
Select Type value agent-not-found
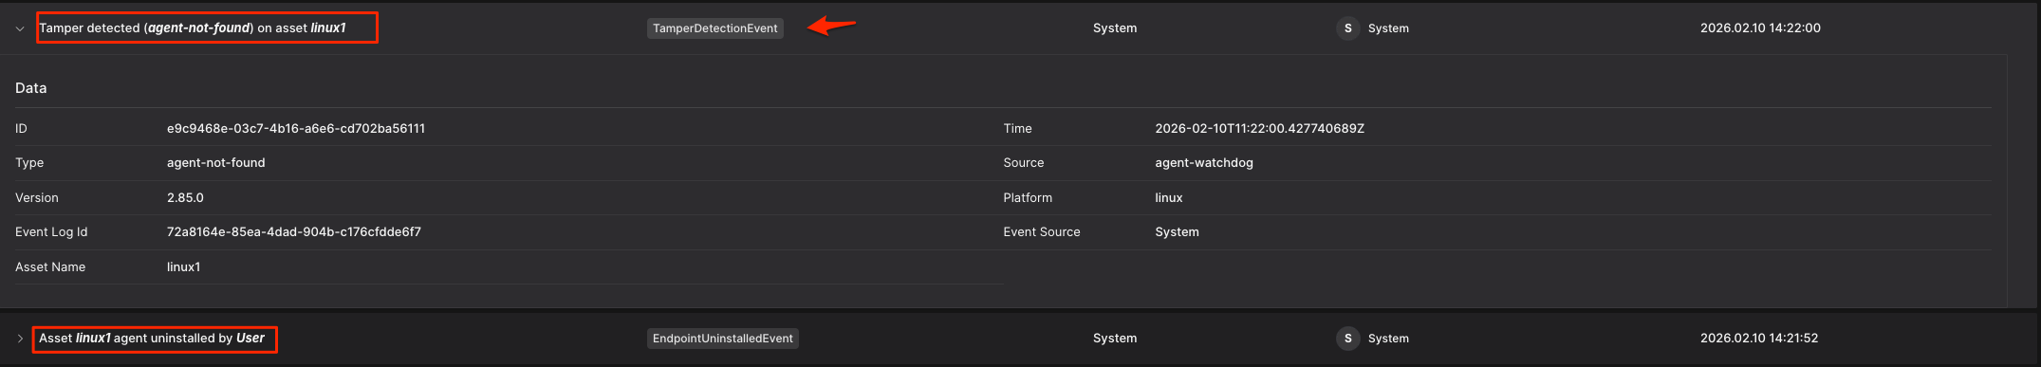tap(216, 163)
